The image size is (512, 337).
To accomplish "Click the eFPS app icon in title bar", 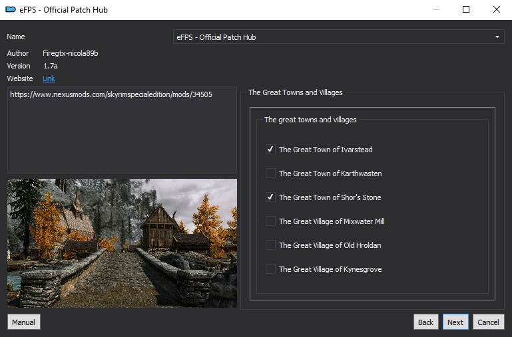I will coord(11,10).
